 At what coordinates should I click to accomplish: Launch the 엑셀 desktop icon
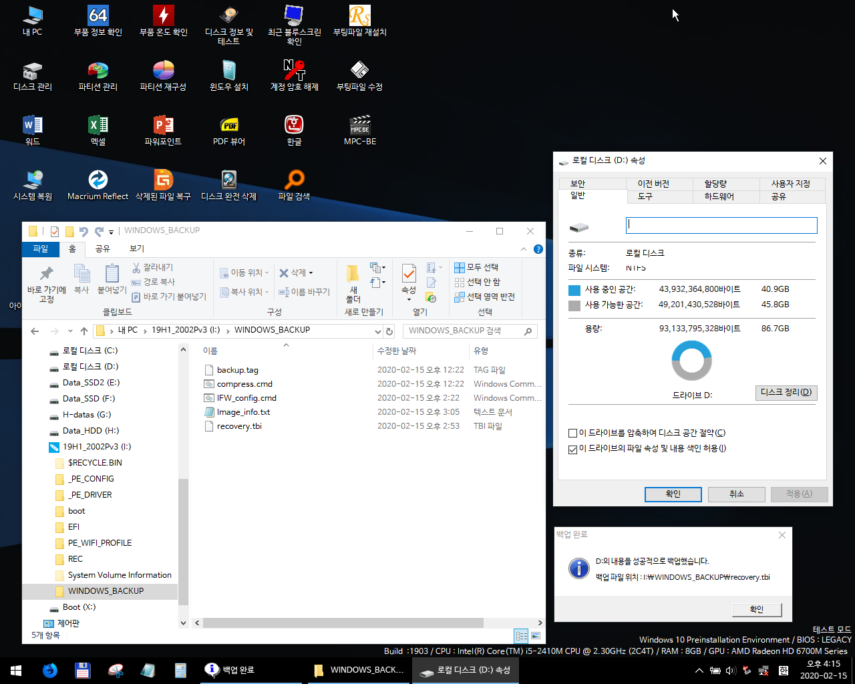pyautogui.click(x=98, y=131)
